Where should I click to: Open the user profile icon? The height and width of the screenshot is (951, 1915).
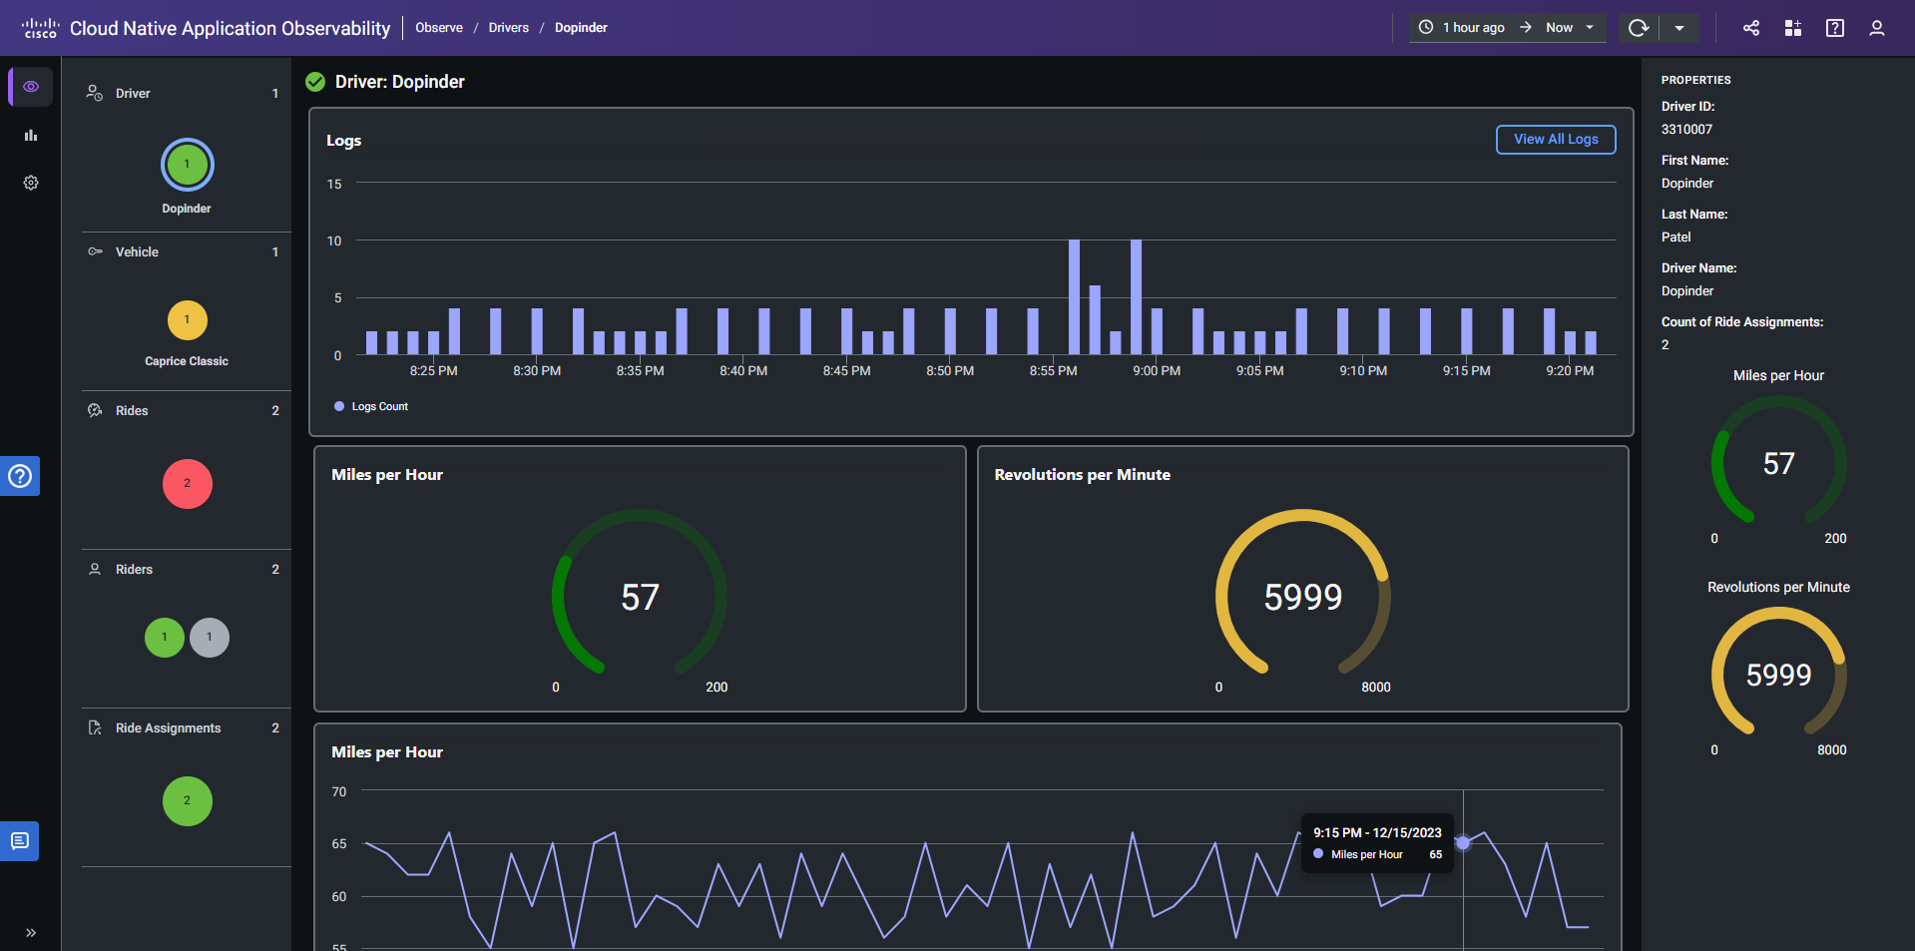point(1877,28)
